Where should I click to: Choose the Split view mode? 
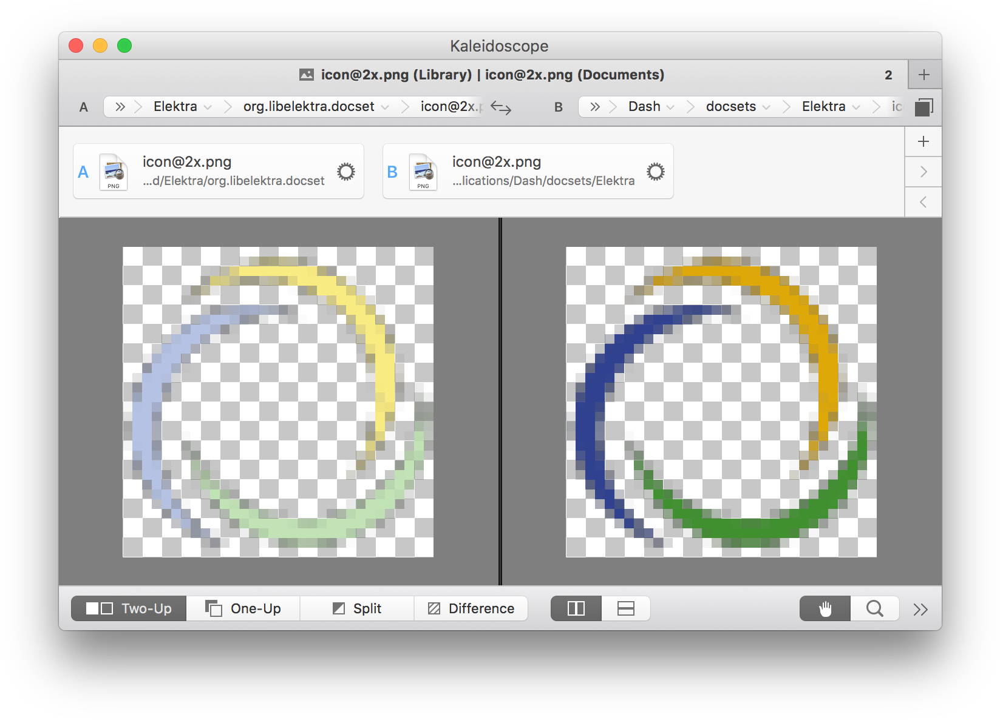(357, 608)
